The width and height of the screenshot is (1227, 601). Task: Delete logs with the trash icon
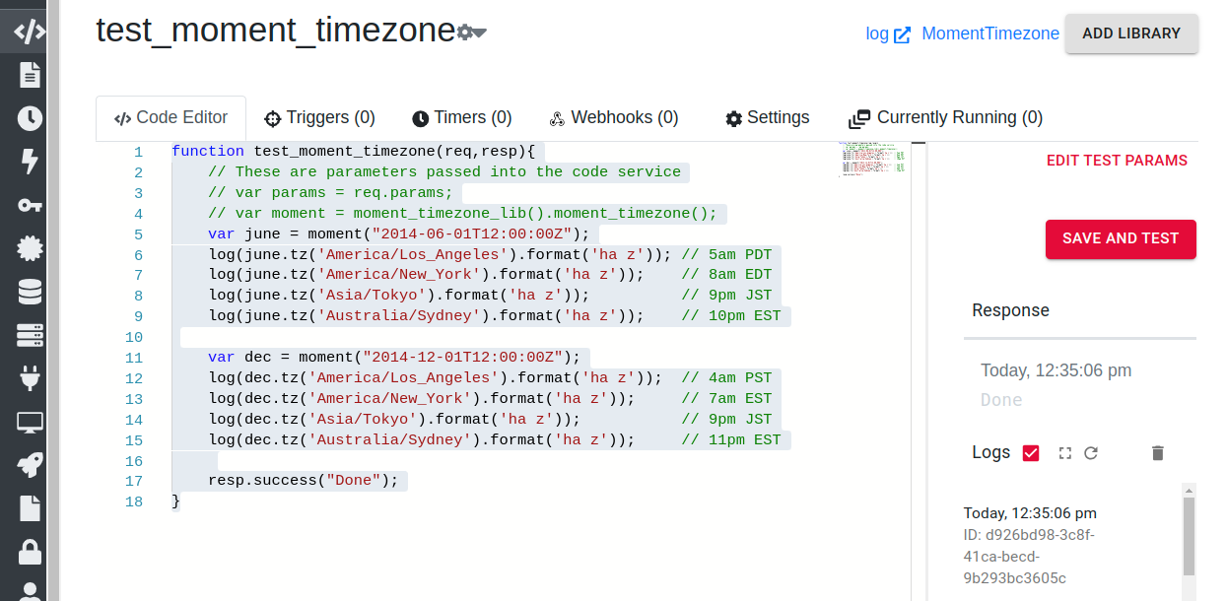(x=1158, y=453)
